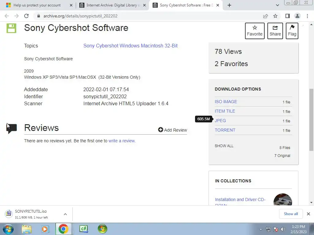Click the Reviews speech bubble icon
Image resolution: width=314 pixels, height=235 pixels.
pos(12,128)
